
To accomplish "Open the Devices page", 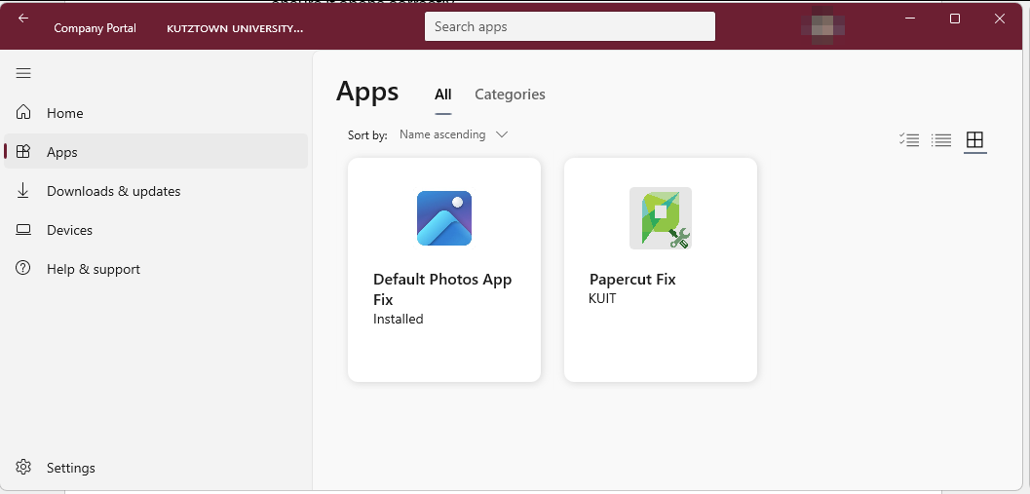I will (156, 230).
